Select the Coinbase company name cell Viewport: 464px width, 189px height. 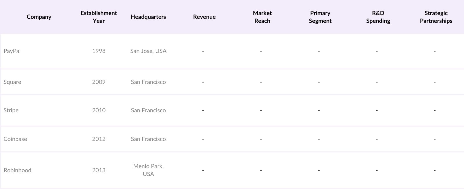15,139
